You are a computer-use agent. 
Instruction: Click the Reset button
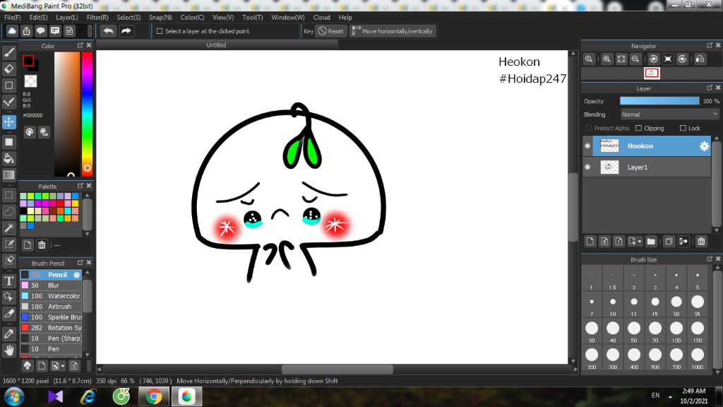tap(331, 31)
